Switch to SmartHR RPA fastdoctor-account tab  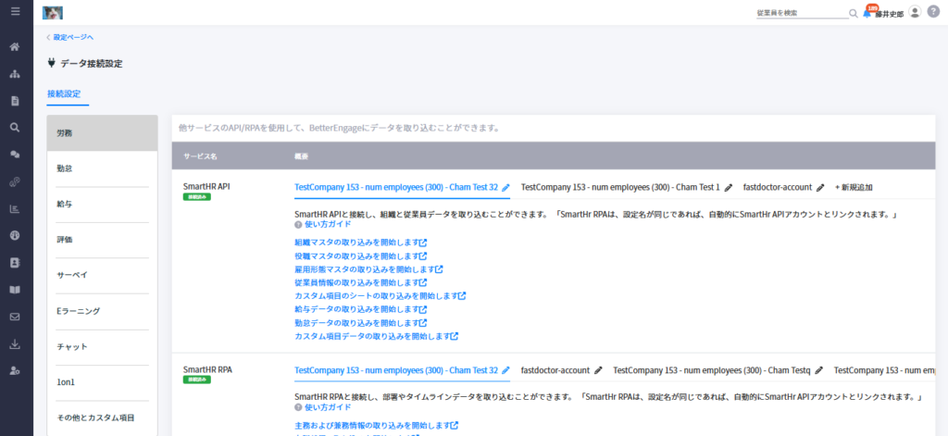[555, 370]
